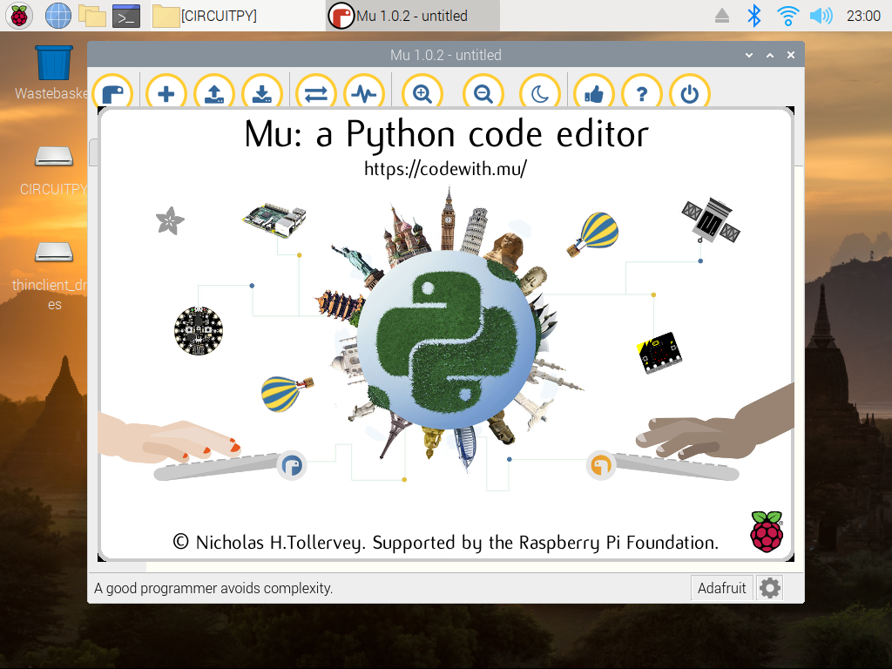Click the Adafruit mode label in status bar

click(x=721, y=588)
